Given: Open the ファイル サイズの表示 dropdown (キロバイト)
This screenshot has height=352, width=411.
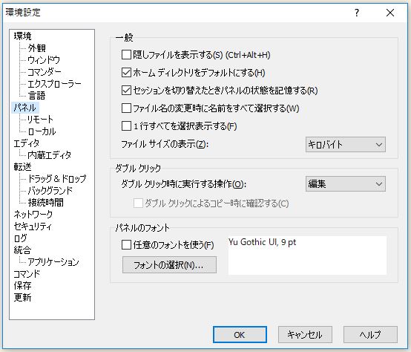Looking at the screenshot, I should pos(346,145).
